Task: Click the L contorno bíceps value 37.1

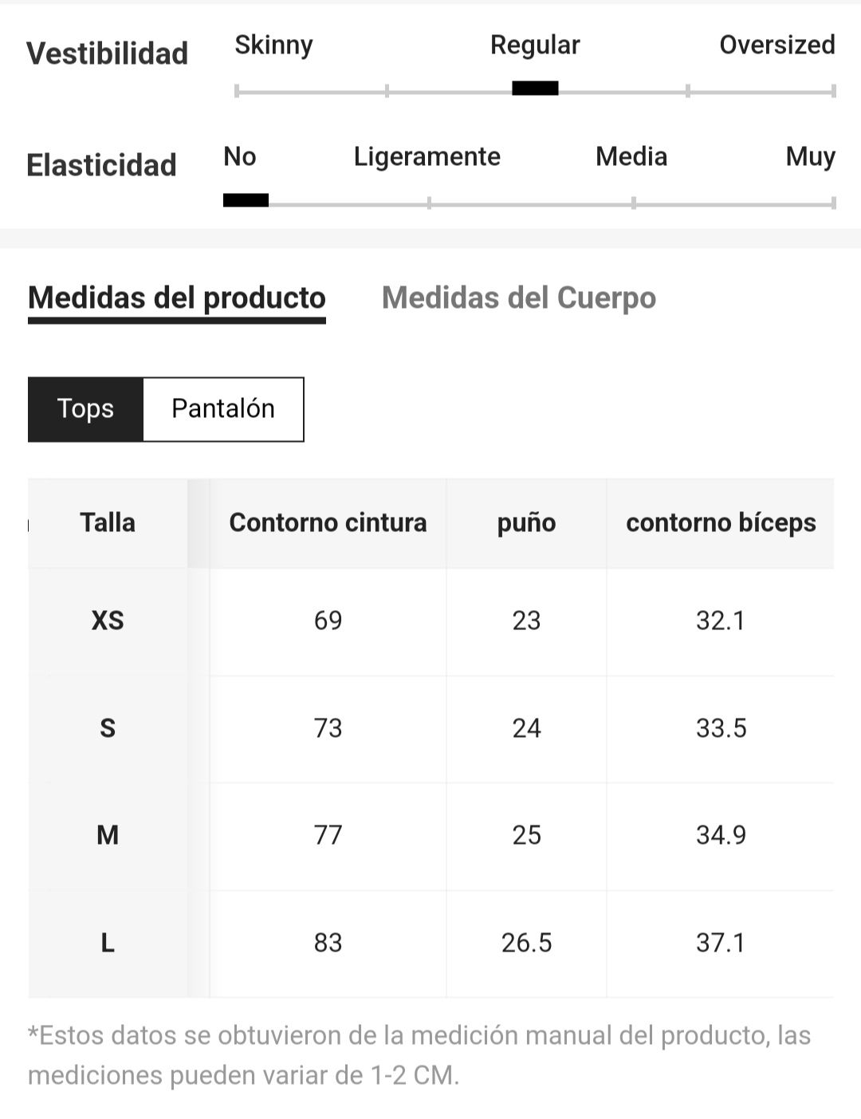Action: pyautogui.click(x=721, y=944)
